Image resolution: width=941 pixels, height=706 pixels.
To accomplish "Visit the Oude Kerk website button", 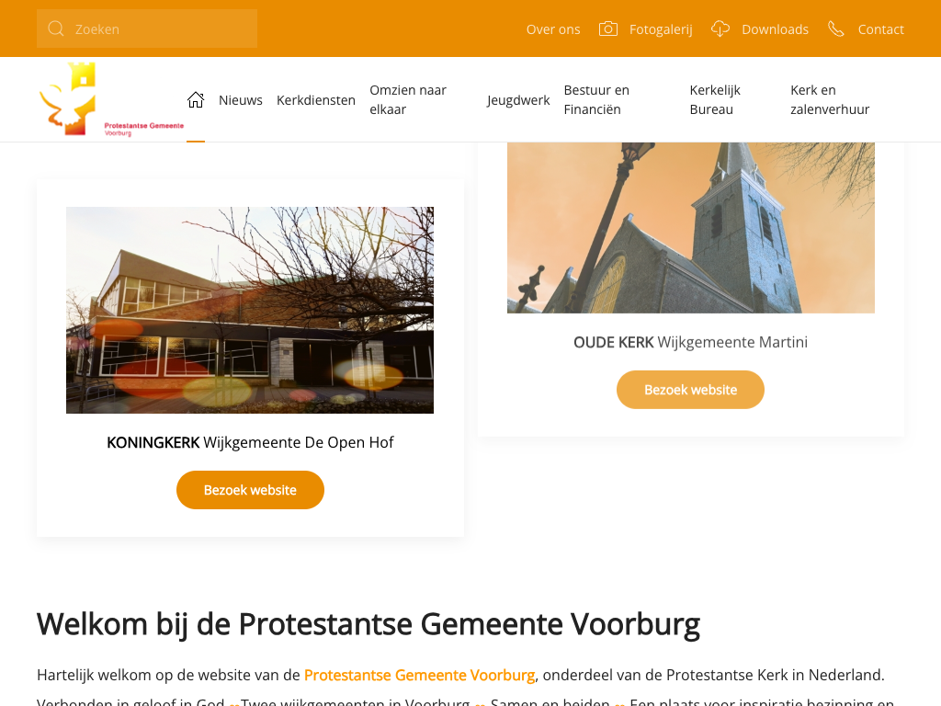I will [690, 390].
